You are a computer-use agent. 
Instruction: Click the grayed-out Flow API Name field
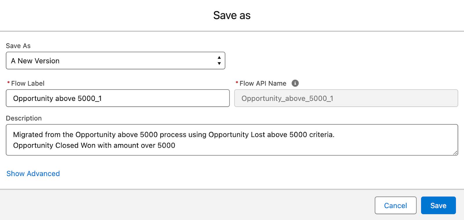click(x=347, y=99)
